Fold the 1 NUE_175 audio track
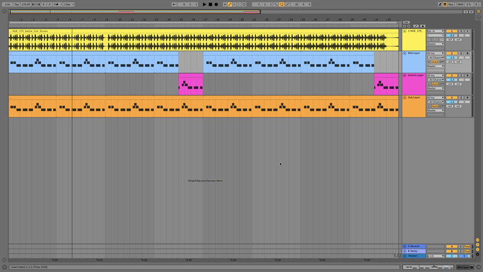This screenshot has height=272, width=483. pyautogui.click(x=405, y=31)
